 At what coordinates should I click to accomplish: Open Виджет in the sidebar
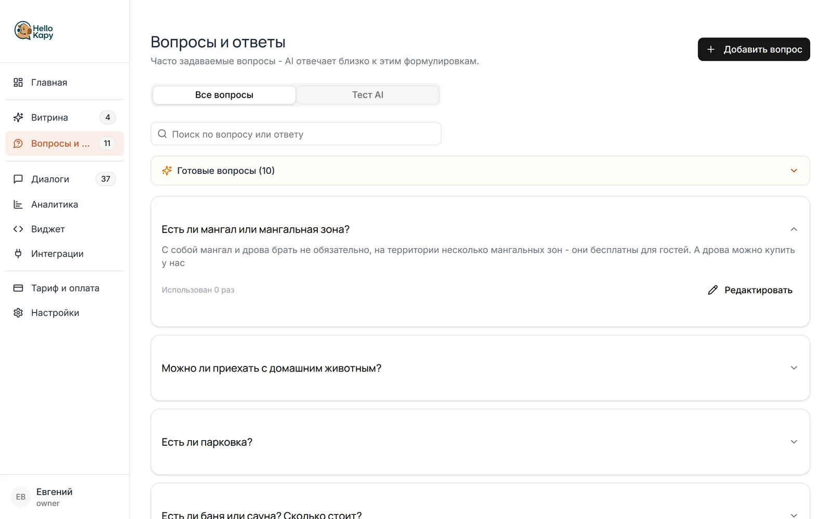click(64, 229)
